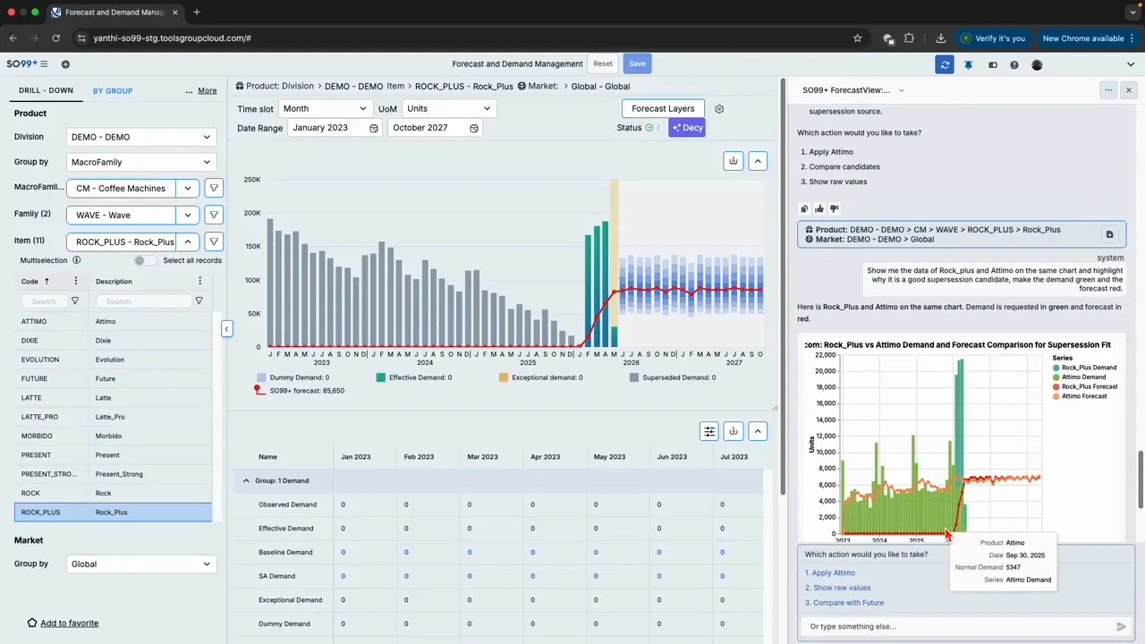Open the user profile avatar
This screenshot has width=1145, height=644.
tap(1037, 64)
